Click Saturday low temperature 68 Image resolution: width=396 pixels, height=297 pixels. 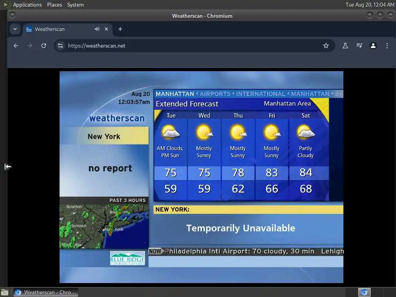point(306,189)
